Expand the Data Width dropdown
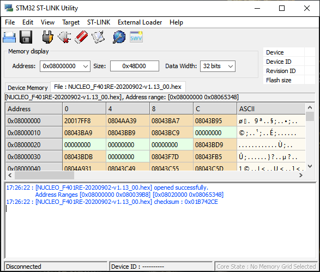Image resolution: width=320 pixels, height=272 pixels. pyautogui.click(x=231, y=66)
